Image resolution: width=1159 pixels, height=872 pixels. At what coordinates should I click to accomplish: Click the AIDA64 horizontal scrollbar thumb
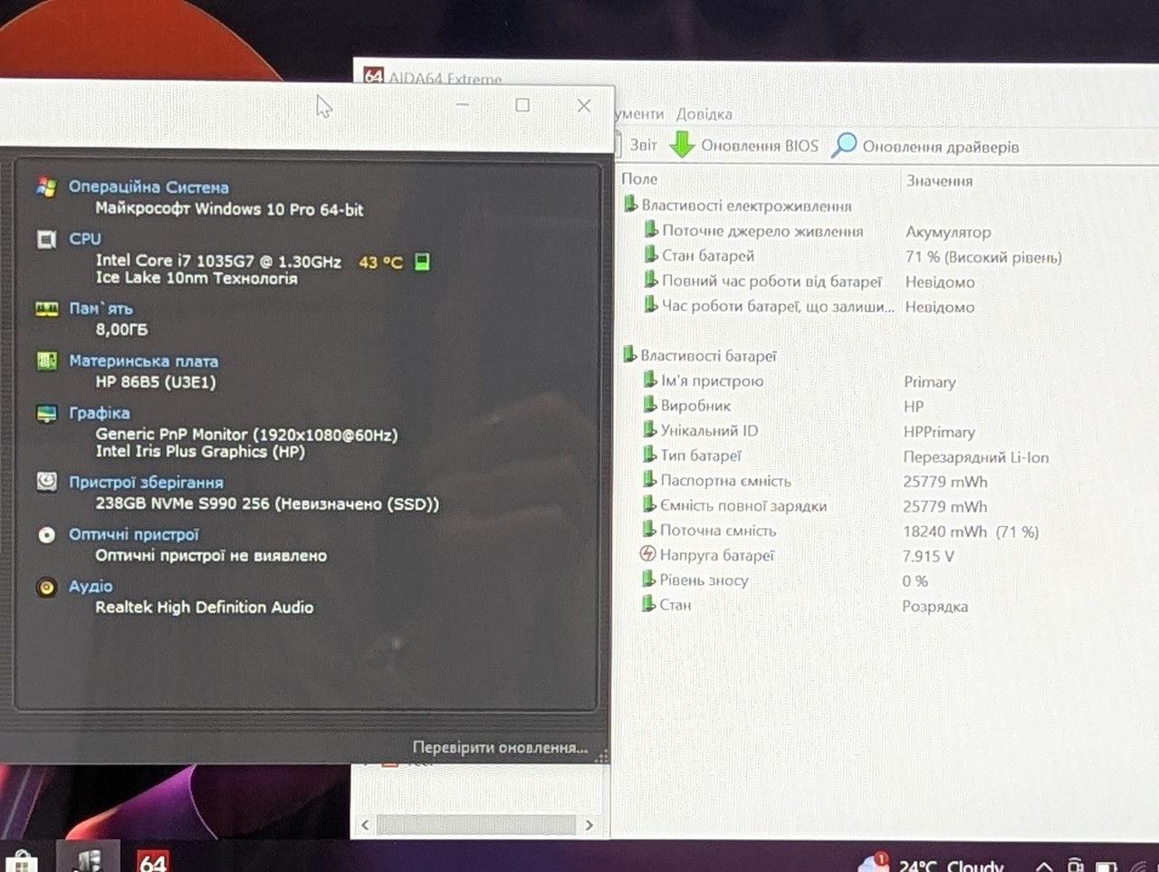click(x=476, y=825)
